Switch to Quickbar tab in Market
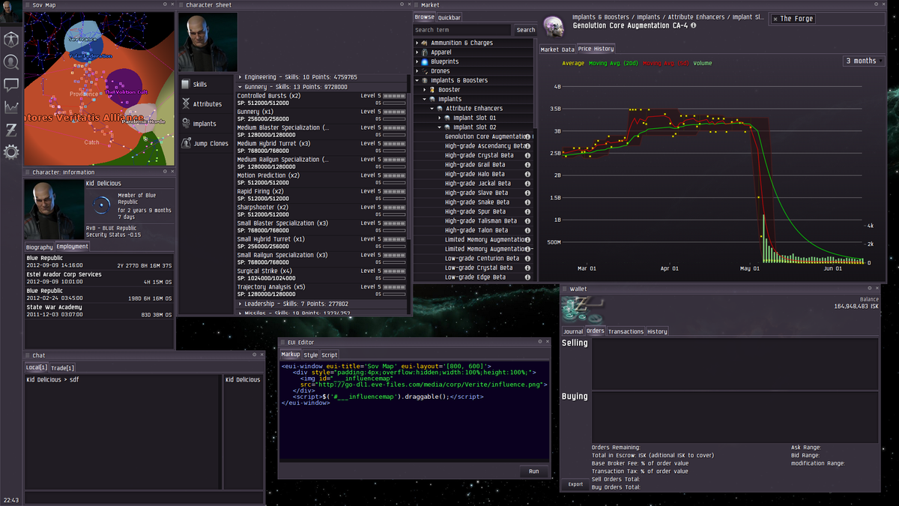This screenshot has height=506, width=899. click(x=449, y=17)
